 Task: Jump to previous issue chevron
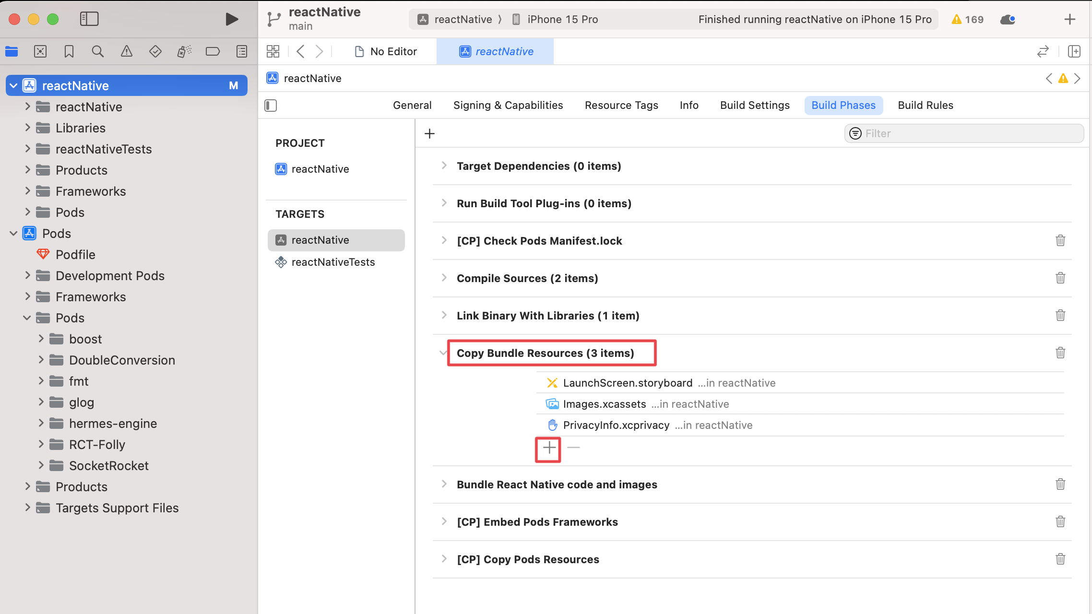pyautogui.click(x=1049, y=78)
